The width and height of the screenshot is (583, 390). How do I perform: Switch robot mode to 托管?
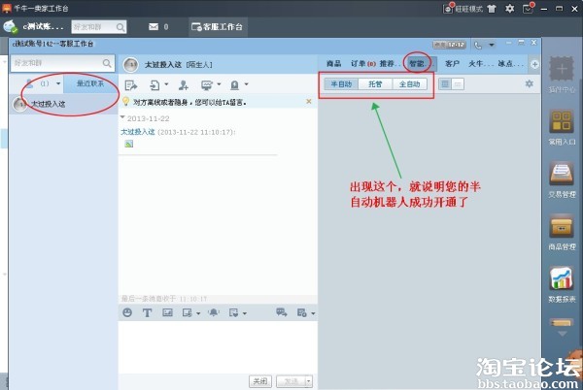[375, 84]
